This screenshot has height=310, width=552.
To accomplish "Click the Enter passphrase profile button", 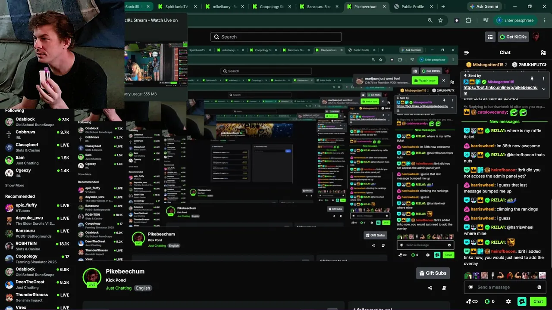I will [x=515, y=20].
